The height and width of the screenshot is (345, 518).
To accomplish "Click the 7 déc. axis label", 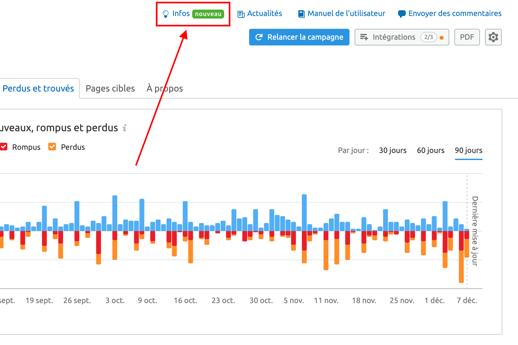I will click(x=467, y=301).
